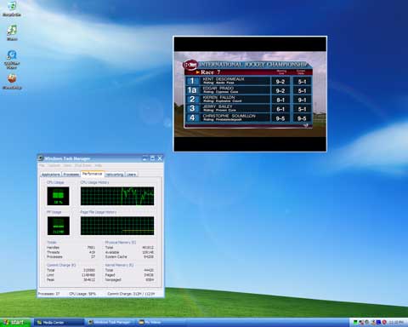Click the taskbar clock

pos(396,322)
